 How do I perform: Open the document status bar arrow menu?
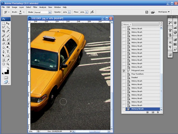[71, 131]
